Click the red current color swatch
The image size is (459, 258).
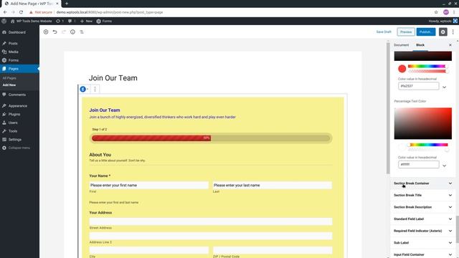tap(402, 69)
